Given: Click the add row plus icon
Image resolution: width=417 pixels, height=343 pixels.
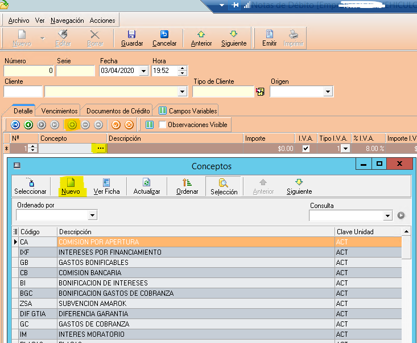Looking at the screenshot, I should coord(72,125).
